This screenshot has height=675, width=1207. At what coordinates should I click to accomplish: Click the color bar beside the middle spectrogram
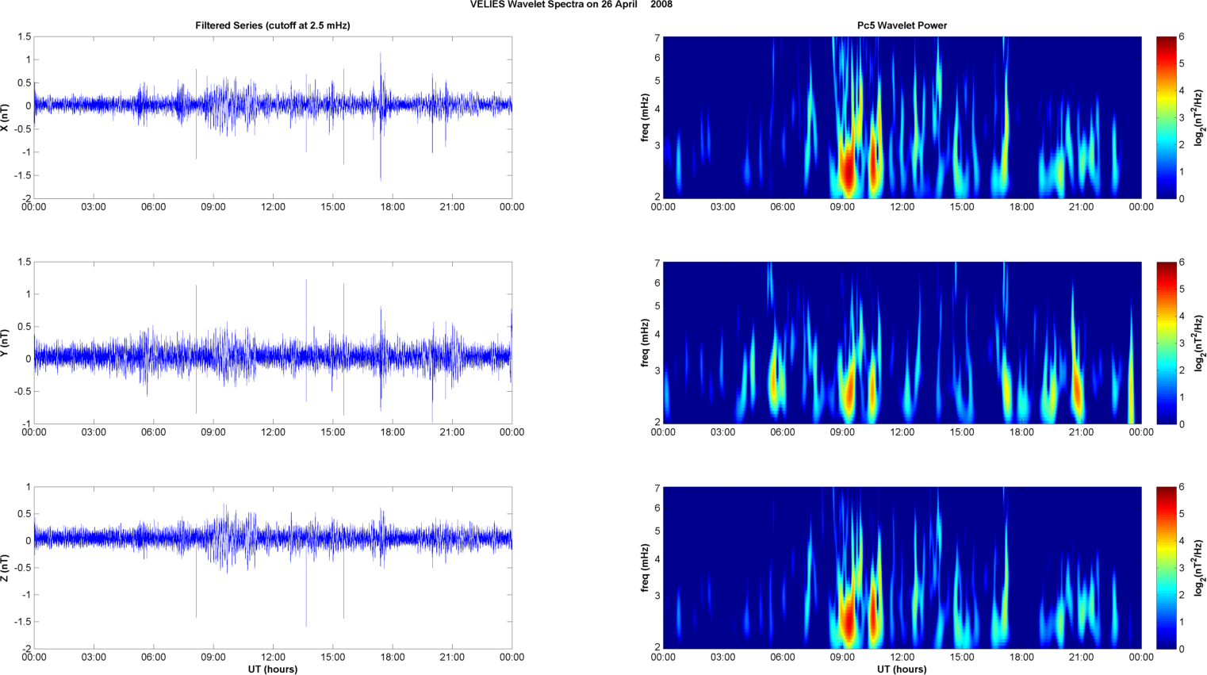click(x=1166, y=343)
